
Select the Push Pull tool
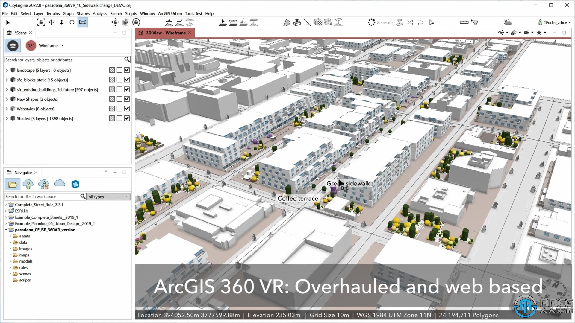pyautogui.click(x=297, y=22)
